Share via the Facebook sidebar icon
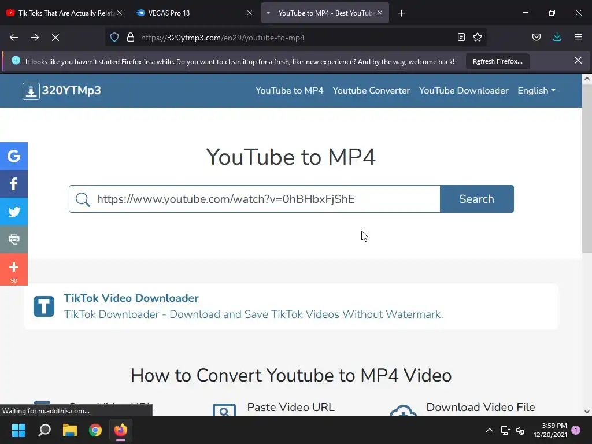Viewport: 592px width, 444px height. 14,184
